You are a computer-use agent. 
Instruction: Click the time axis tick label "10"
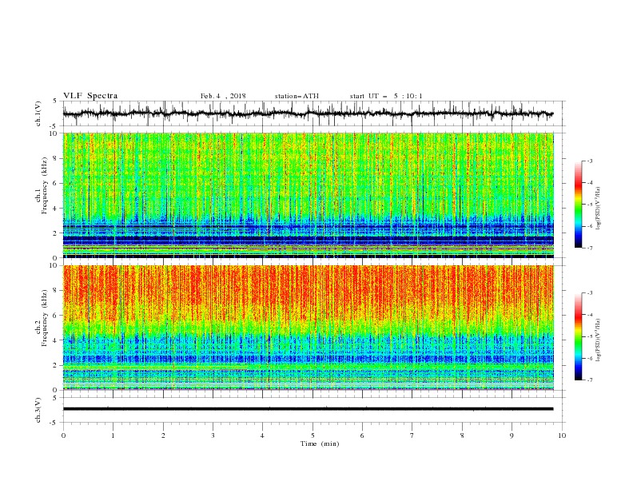(562, 435)
